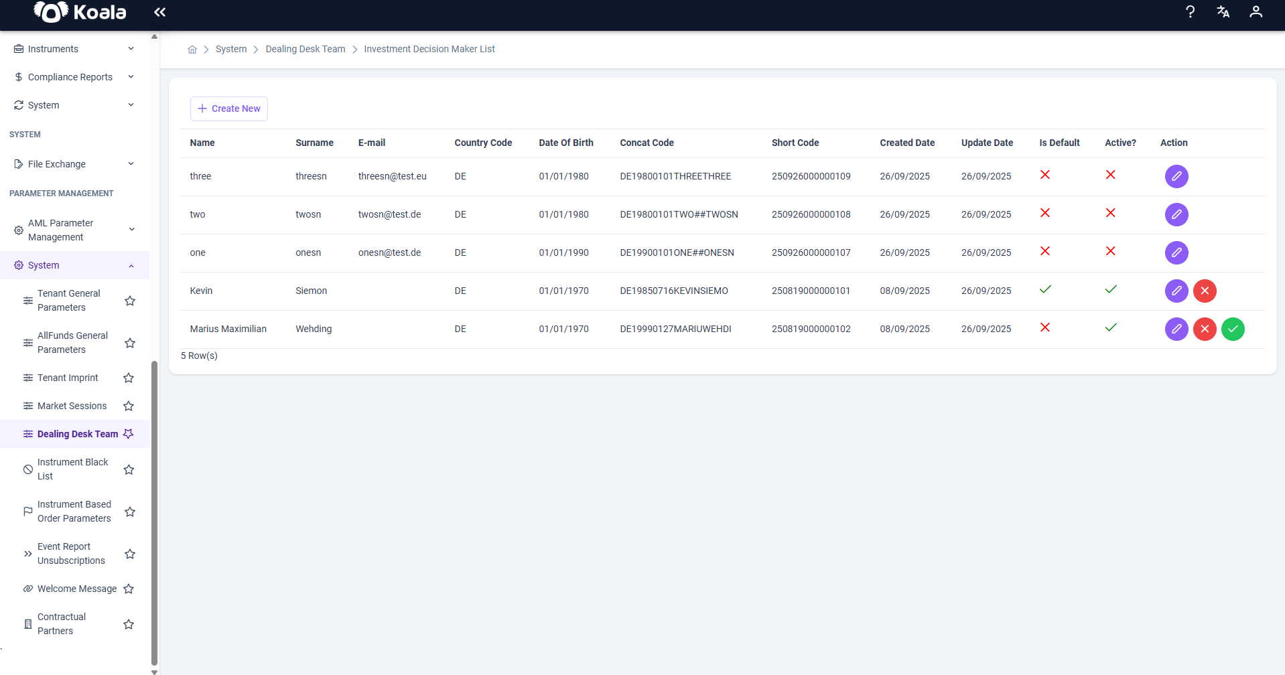
Task: Click the Is Default column header
Action: (1059, 143)
